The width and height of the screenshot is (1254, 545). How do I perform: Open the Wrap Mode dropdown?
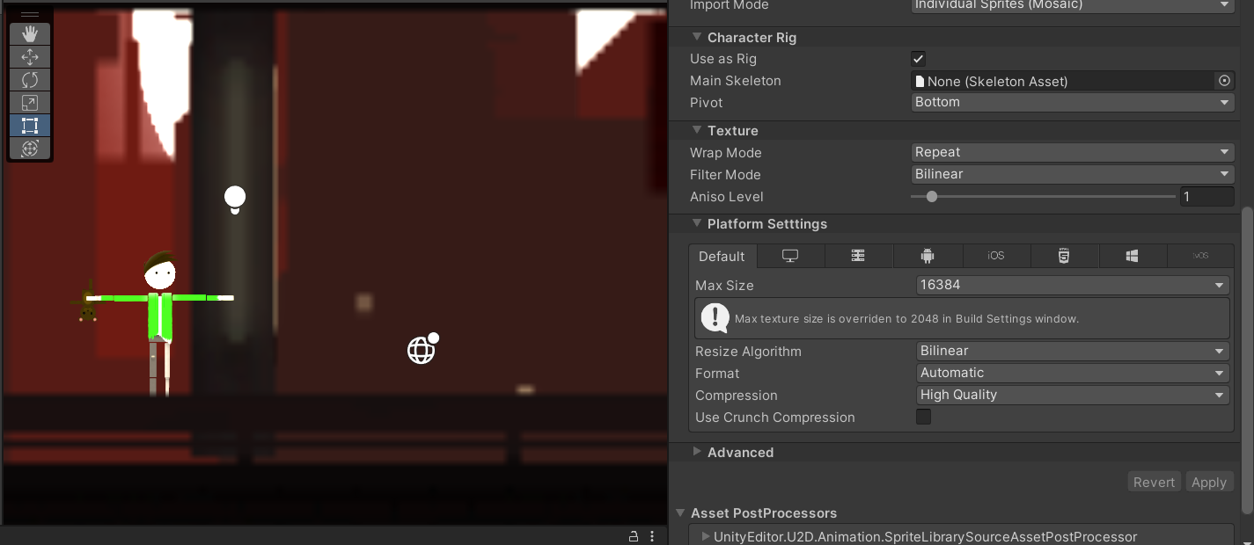click(x=1072, y=151)
